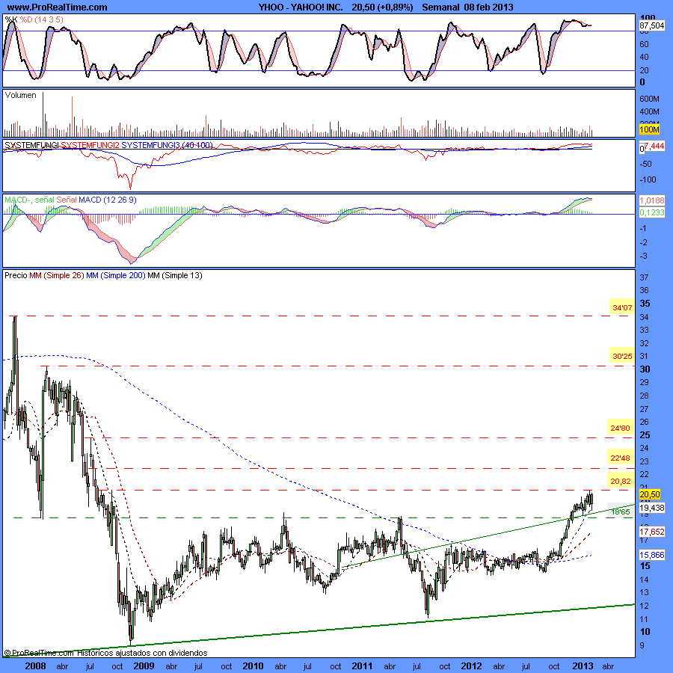Click the 400M volume axis value
Screen dimensions: 673x673
[649, 111]
